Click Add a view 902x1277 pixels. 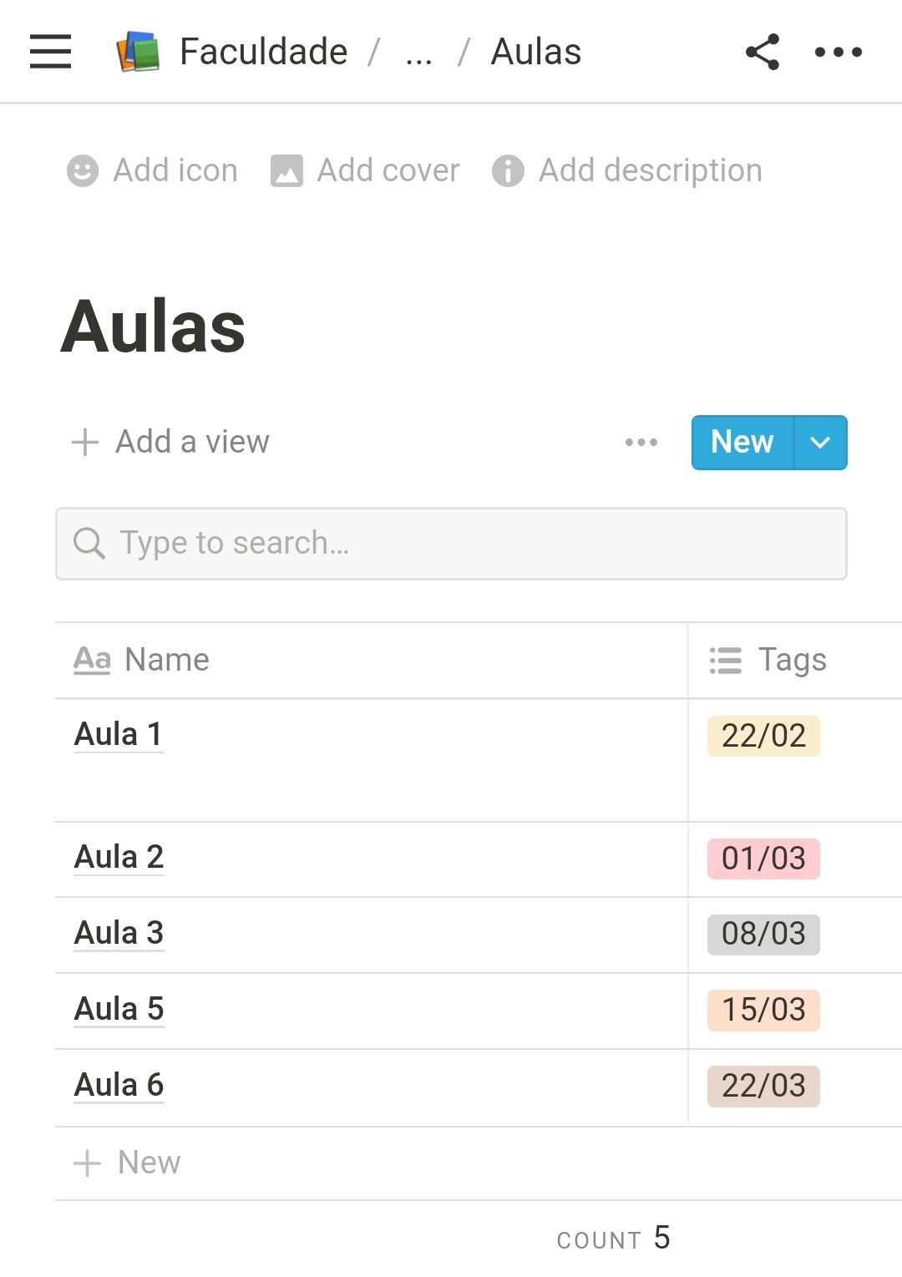(171, 442)
